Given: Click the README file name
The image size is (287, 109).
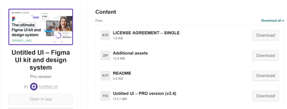Looking at the screenshot, I should click(x=122, y=73).
